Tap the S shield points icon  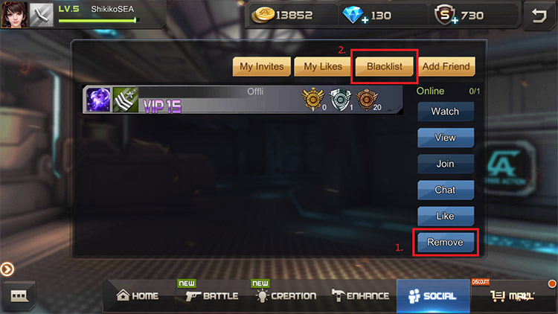pos(446,16)
